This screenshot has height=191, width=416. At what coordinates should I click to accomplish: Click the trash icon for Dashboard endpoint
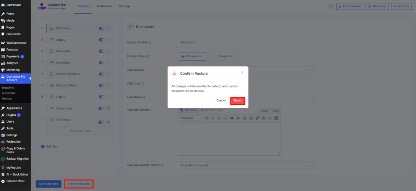[109, 28]
